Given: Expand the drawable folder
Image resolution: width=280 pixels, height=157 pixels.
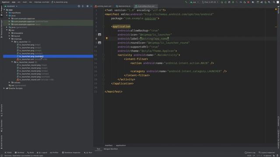Looking at the screenshot, I should click(9, 33).
